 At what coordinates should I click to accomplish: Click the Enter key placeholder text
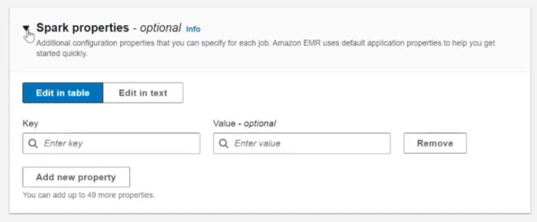click(63, 143)
